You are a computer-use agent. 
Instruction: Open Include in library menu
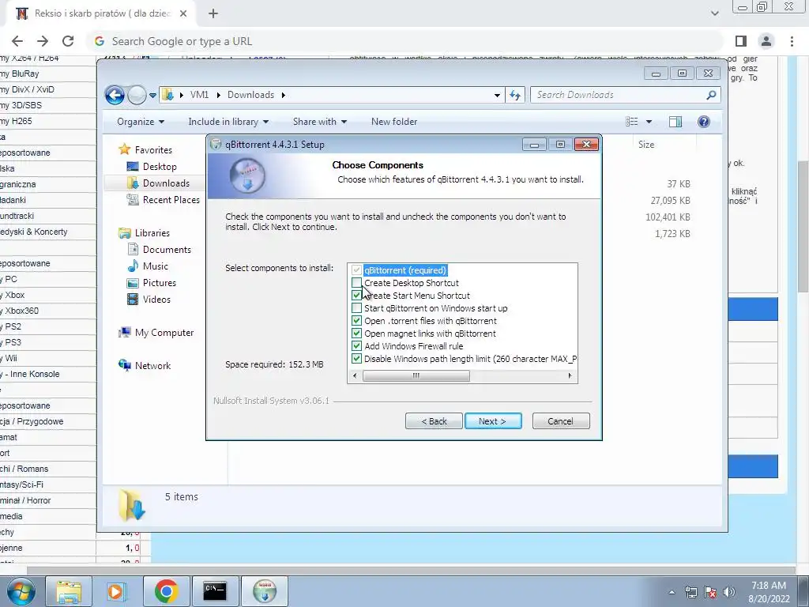click(228, 122)
